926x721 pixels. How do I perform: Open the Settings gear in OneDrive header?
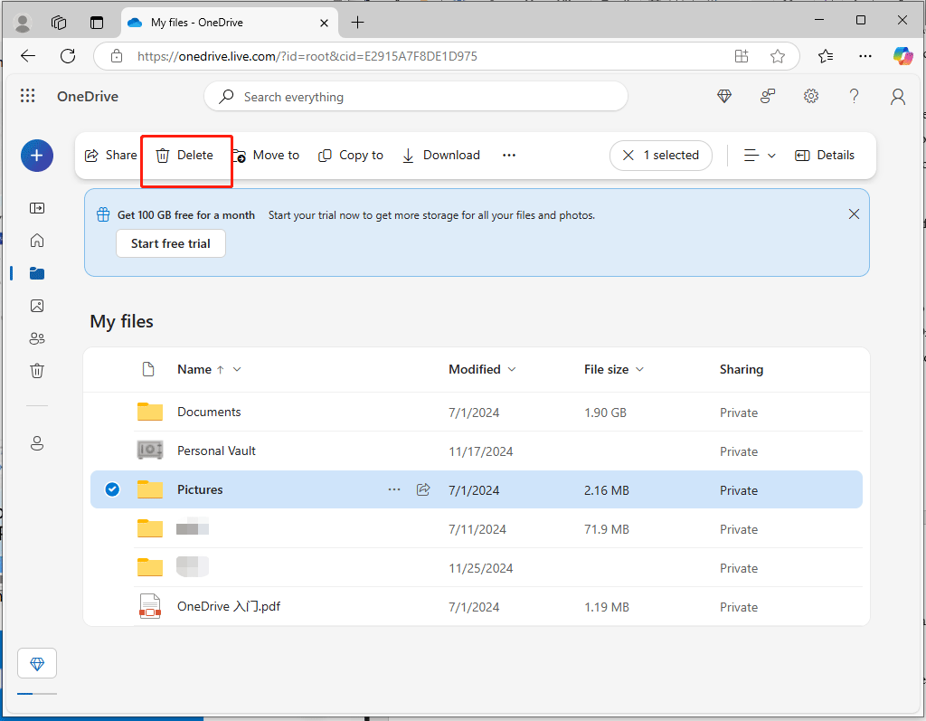tap(811, 96)
